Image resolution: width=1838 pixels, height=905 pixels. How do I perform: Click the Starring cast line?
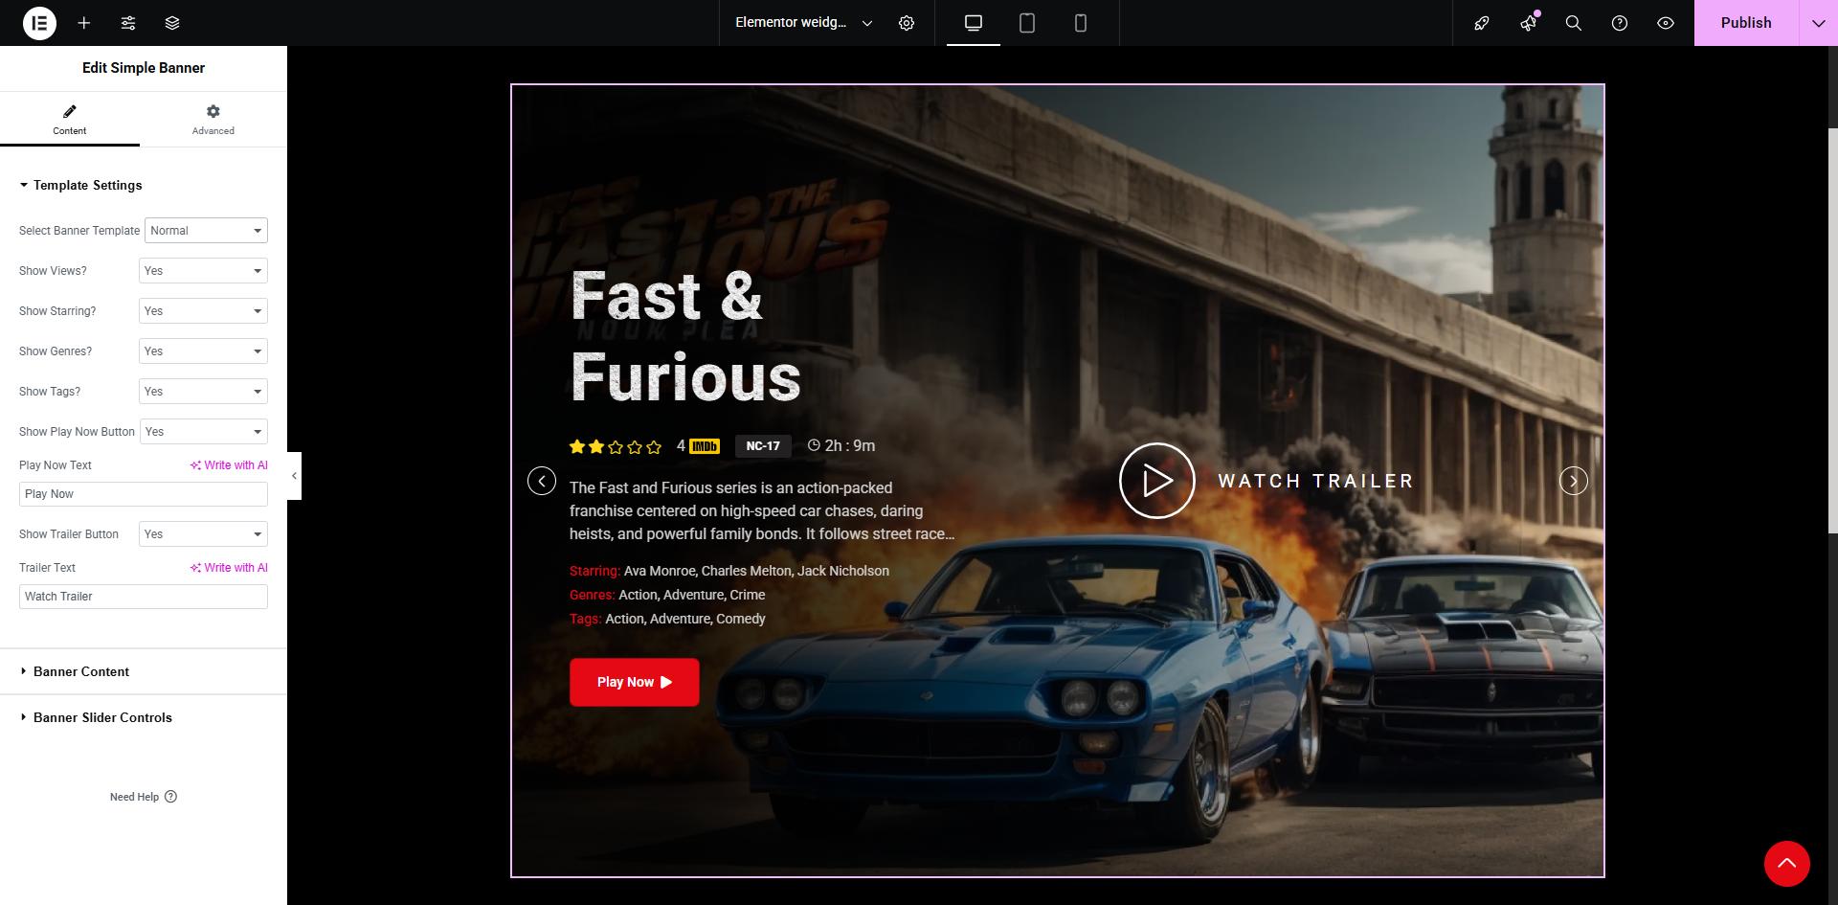tap(729, 571)
